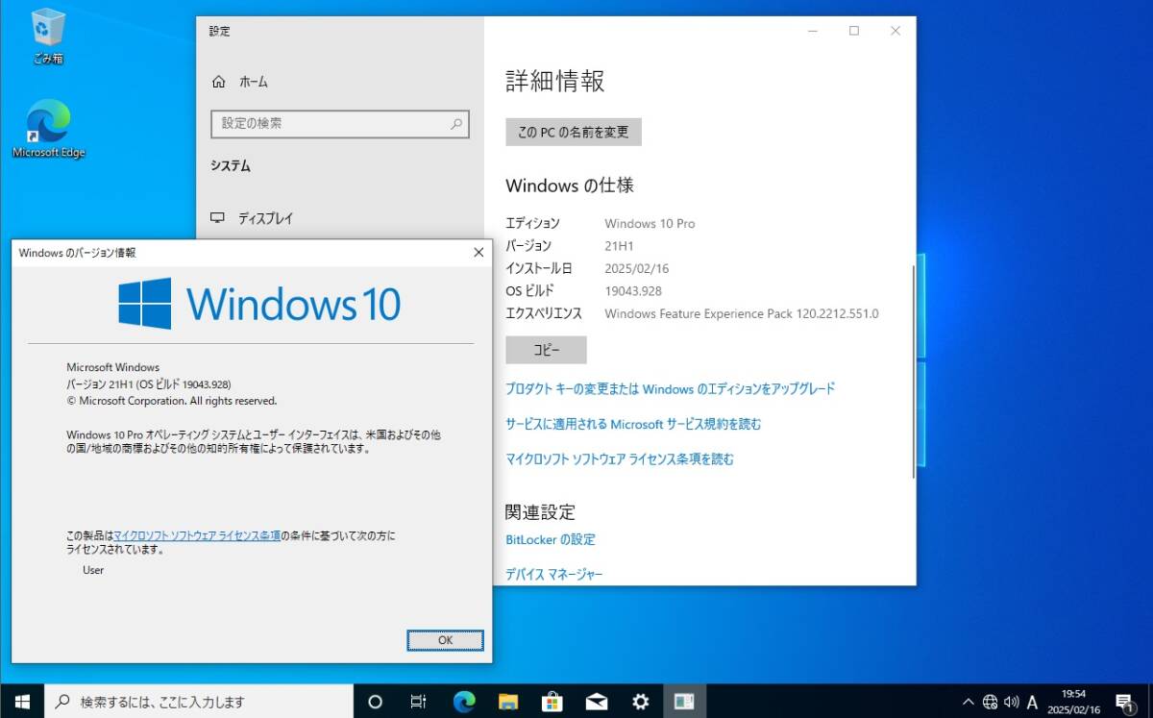Close the Settings window
This screenshot has height=718, width=1153.
click(895, 31)
